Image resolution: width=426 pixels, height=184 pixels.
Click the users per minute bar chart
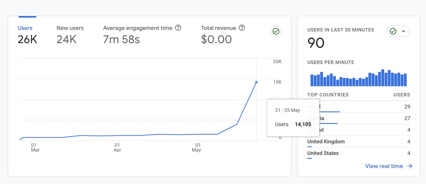tap(359, 79)
